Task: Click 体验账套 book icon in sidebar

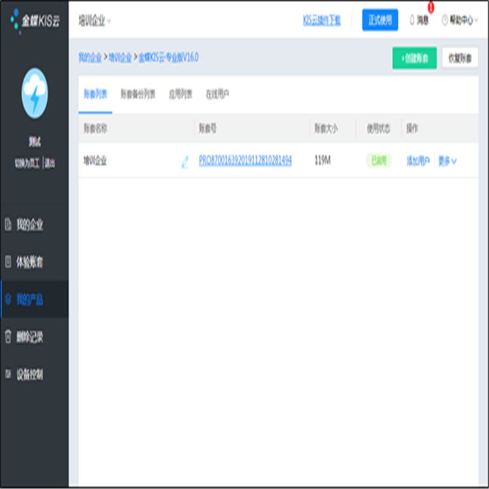Action: pyautogui.click(x=8, y=261)
